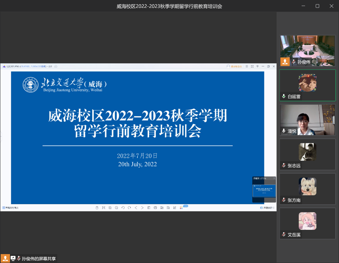Screen dimensions: 339x263
Task: Go to the previous image arrow
Action: (x=136, y=208)
